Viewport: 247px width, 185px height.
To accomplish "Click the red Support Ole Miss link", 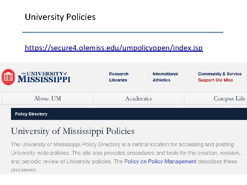I will (x=215, y=80).
